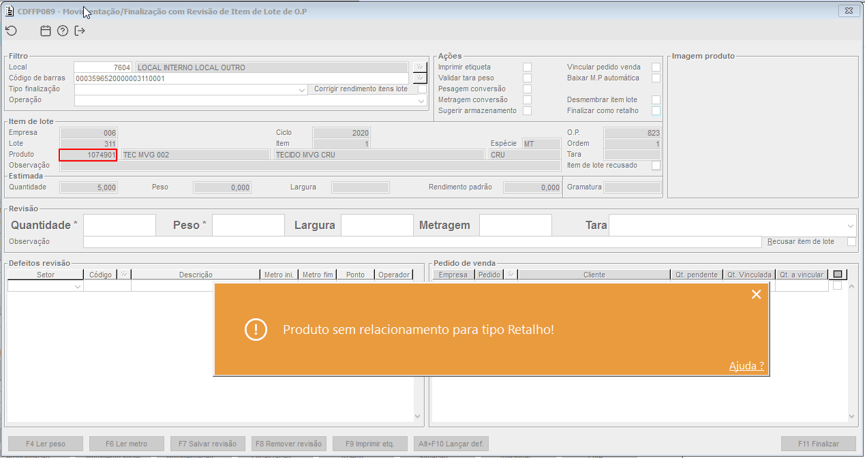Open the lookup button next to Local

pos(419,67)
